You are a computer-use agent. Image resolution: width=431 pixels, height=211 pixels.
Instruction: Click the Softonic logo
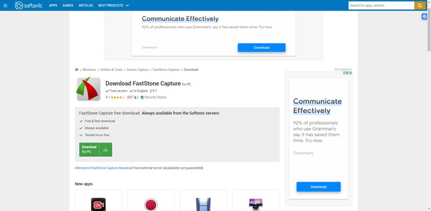pyautogui.click(x=29, y=5)
